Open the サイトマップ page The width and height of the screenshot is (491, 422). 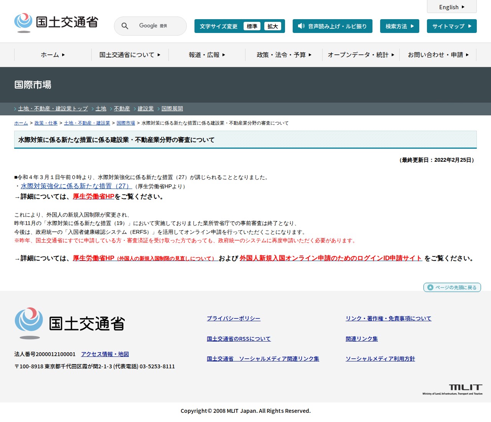click(x=452, y=26)
